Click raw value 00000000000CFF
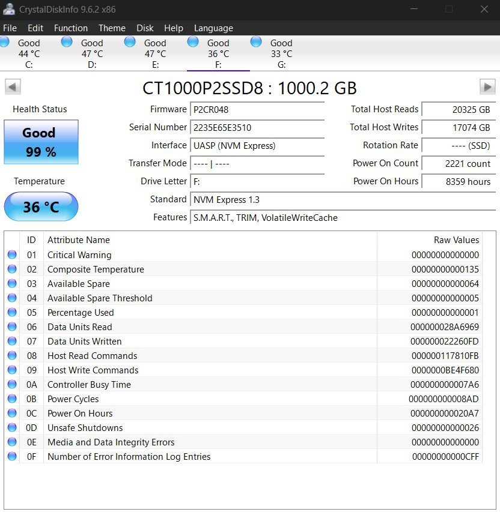The height and width of the screenshot is (512, 500). (x=445, y=457)
